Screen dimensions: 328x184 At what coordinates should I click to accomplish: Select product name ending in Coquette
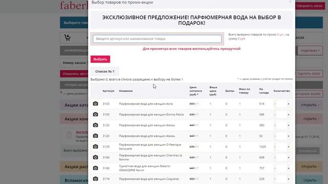coord(149,179)
